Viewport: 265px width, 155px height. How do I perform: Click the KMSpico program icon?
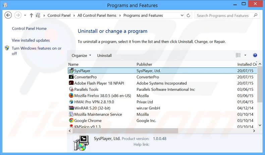(x=71, y=126)
